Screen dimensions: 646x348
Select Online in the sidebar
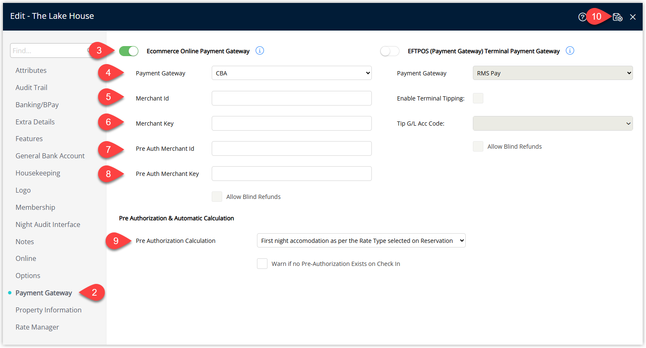point(26,258)
